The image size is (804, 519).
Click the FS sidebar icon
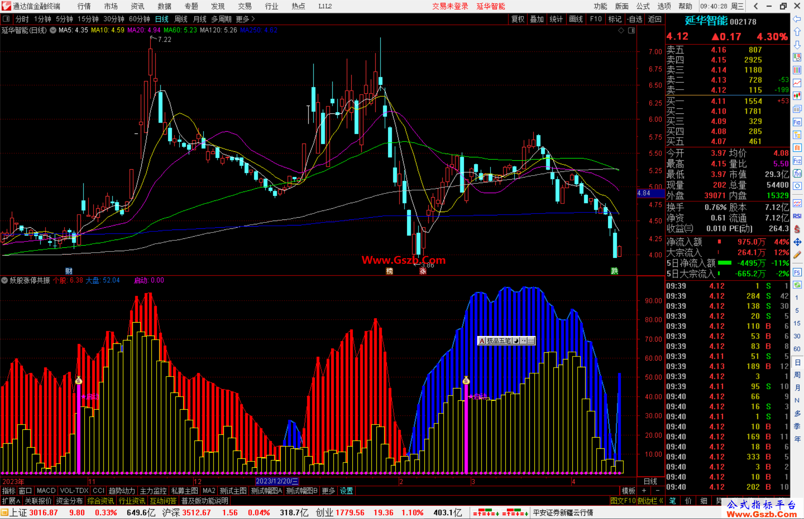tap(797, 272)
